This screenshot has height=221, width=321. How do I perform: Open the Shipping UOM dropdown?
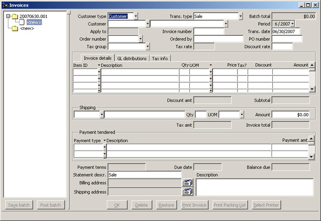point(242,114)
